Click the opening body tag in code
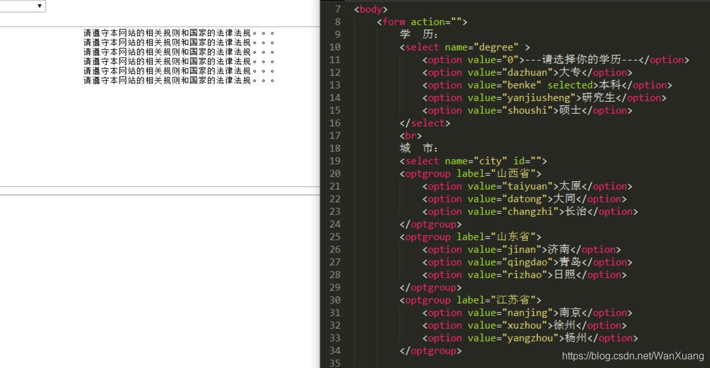Screen dimensions: 710x368 tap(371, 9)
